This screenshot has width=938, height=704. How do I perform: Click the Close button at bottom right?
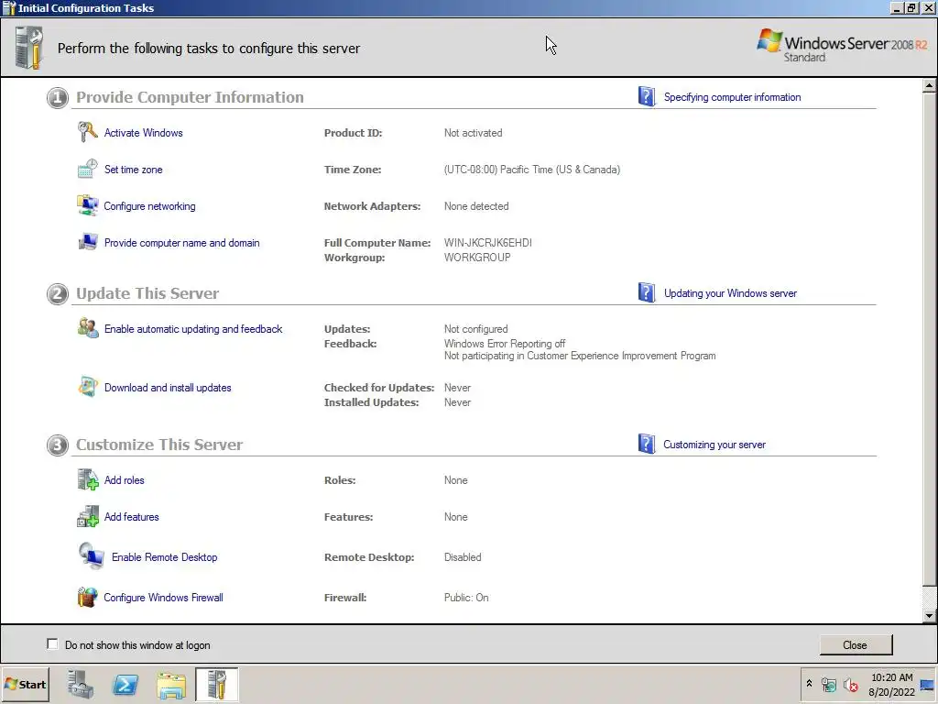(x=855, y=644)
